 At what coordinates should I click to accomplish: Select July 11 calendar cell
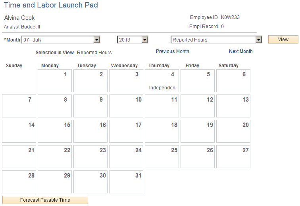point(162,106)
